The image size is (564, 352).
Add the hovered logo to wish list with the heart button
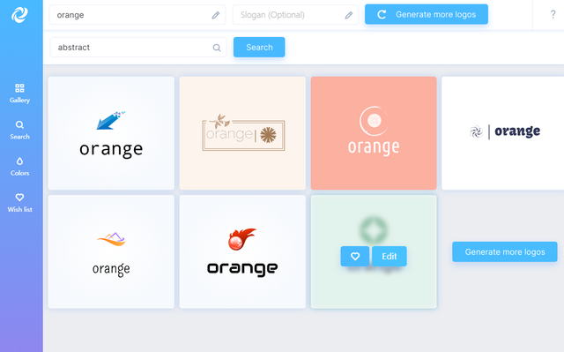coord(355,256)
